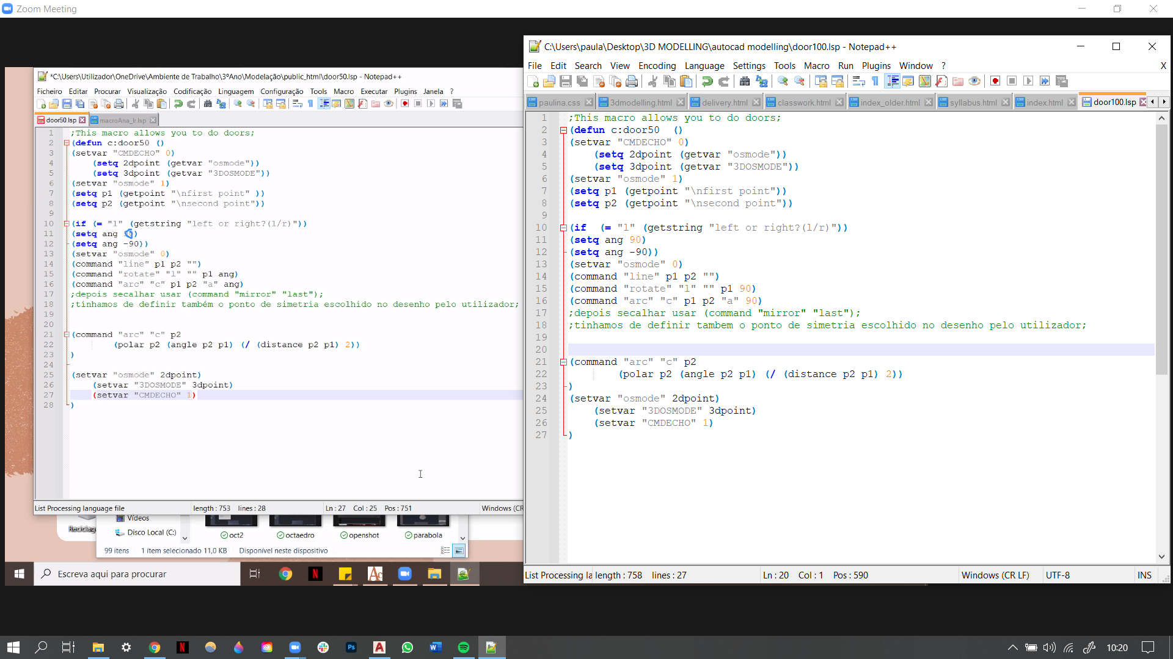Click Redo arrow in door100 Notepad++ toolbar
Screen dimensions: 1173x659
(x=724, y=81)
